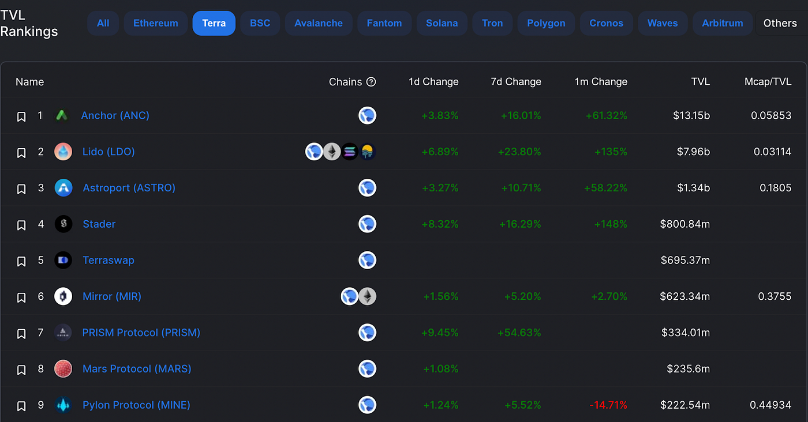808x422 pixels.
Task: Click Terra chain icon in Mars Protocol row
Action: click(x=367, y=368)
